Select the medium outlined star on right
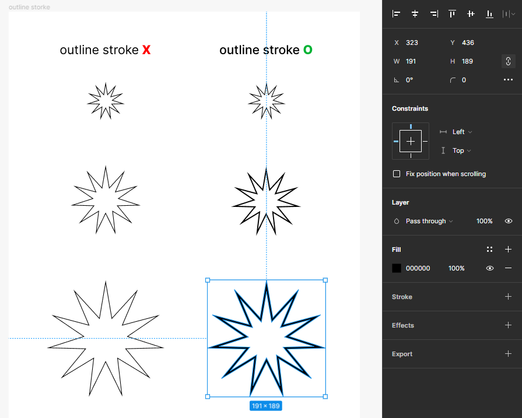 pyautogui.click(x=267, y=202)
